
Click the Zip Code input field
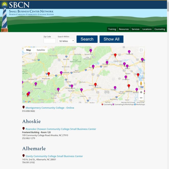(50, 41)
